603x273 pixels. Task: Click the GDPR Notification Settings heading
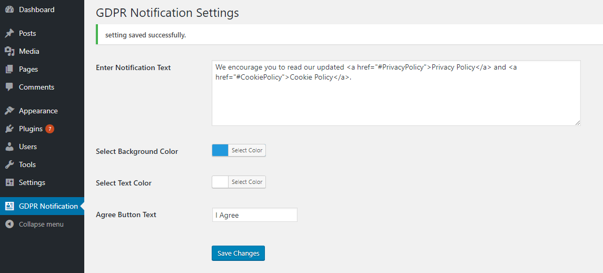click(167, 13)
